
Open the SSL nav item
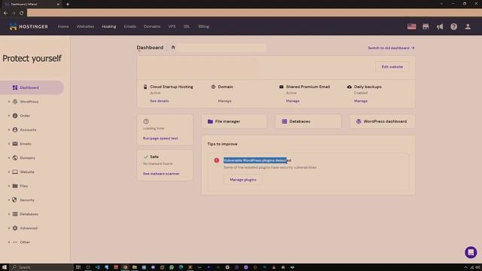tap(187, 27)
